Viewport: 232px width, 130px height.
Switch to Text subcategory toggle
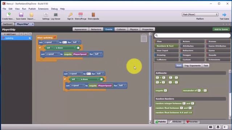(x=206, y=66)
